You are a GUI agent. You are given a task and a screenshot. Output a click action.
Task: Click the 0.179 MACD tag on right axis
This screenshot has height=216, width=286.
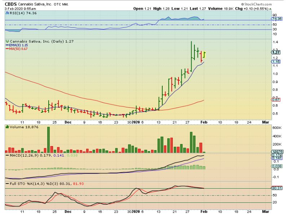[x=277, y=155]
